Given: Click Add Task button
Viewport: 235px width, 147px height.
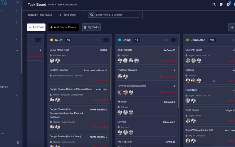Looking at the screenshot, I should click(x=36, y=27).
